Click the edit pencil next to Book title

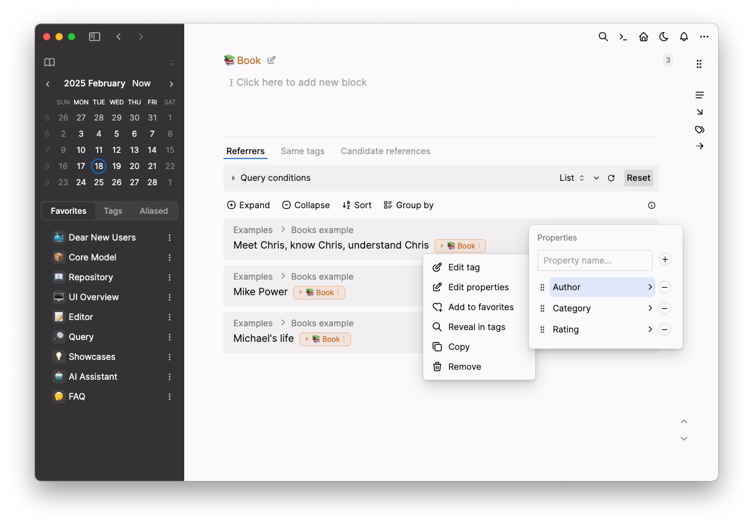(x=271, y=60)
